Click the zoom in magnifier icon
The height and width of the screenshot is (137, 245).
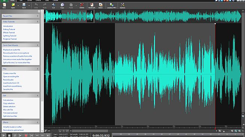[232, 131]
